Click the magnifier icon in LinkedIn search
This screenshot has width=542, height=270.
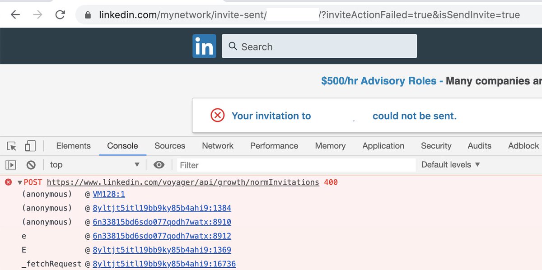[233, 46]
